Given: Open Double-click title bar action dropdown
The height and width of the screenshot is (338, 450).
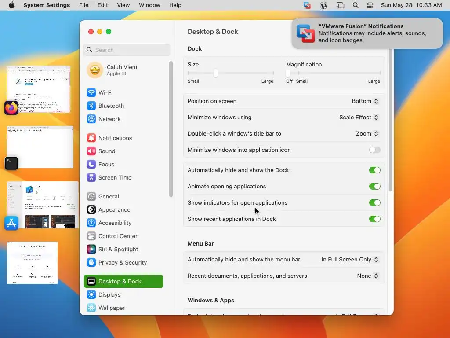Looking at the screenshot, I should pos(367,134).
